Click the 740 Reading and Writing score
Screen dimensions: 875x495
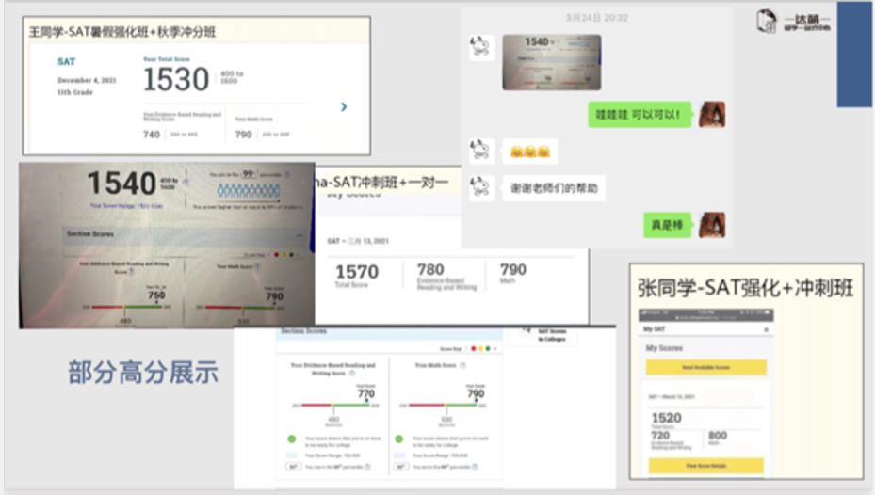[x=152, y=135]
